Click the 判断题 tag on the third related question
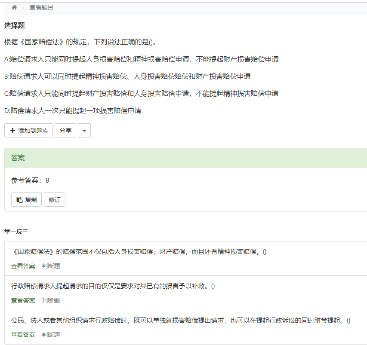Image resolution: width=367 pixels, height=345 pixels. tap(52, 335)
